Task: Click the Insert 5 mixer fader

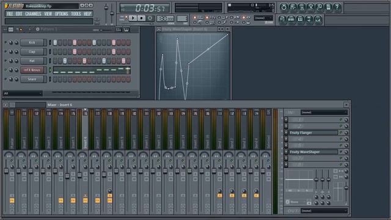Action: pos(67,176)
